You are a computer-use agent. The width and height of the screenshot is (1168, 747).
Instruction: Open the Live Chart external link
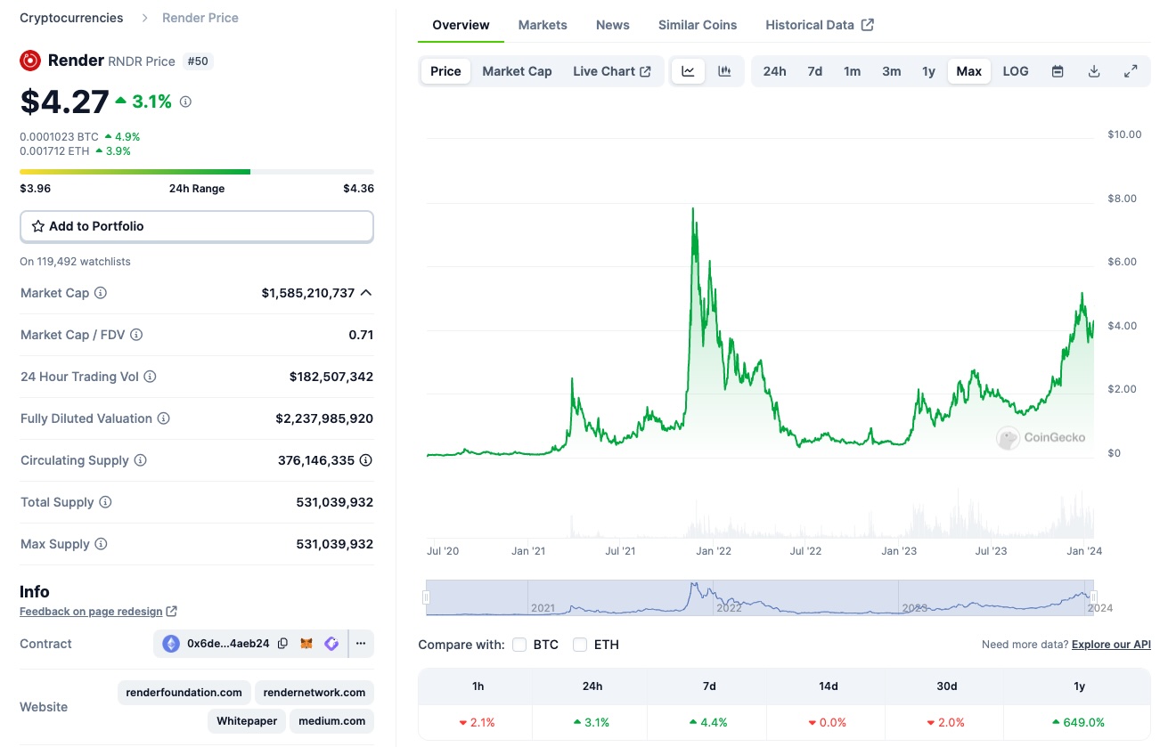612,71
